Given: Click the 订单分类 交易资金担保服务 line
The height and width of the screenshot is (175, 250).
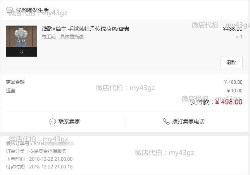Looking at the screenshot, I should 36,151.
